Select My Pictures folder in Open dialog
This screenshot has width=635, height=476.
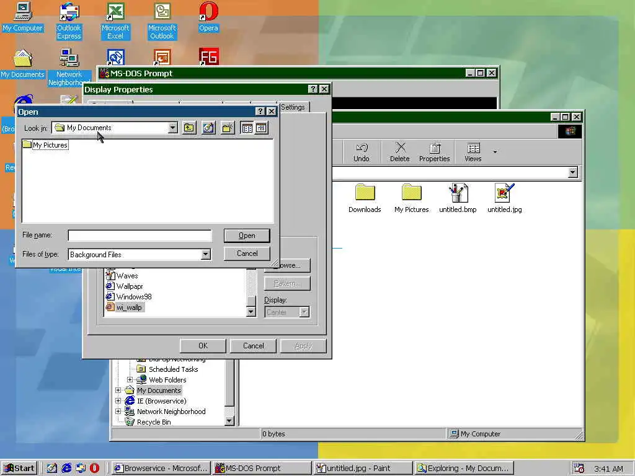(x=45, y=145)
